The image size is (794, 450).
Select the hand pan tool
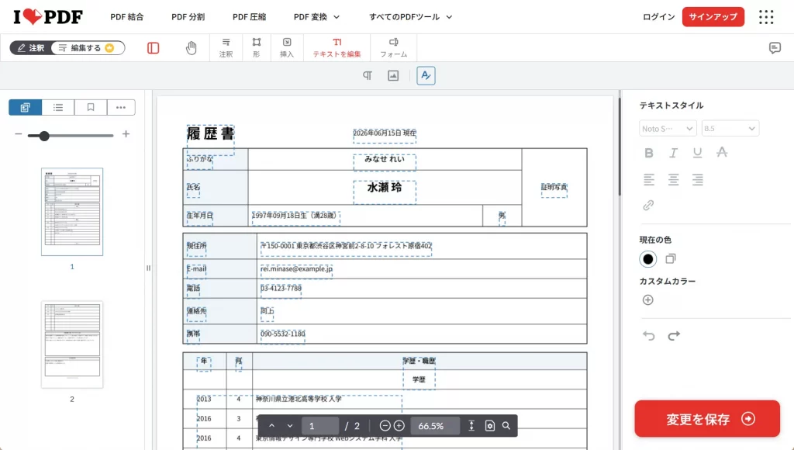pyautogui.click(x=191, y=48)
